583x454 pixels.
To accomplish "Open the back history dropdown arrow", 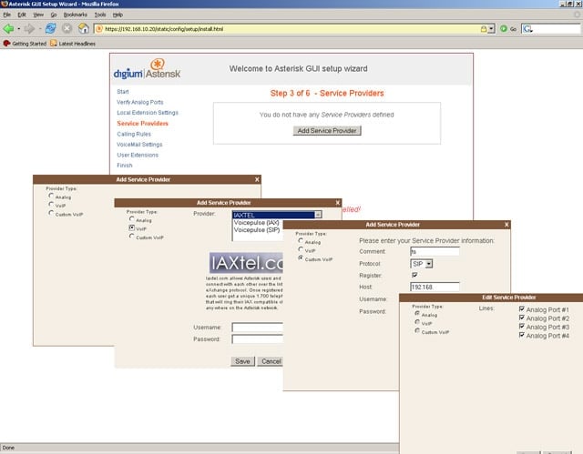I will [x=18, y=28].
